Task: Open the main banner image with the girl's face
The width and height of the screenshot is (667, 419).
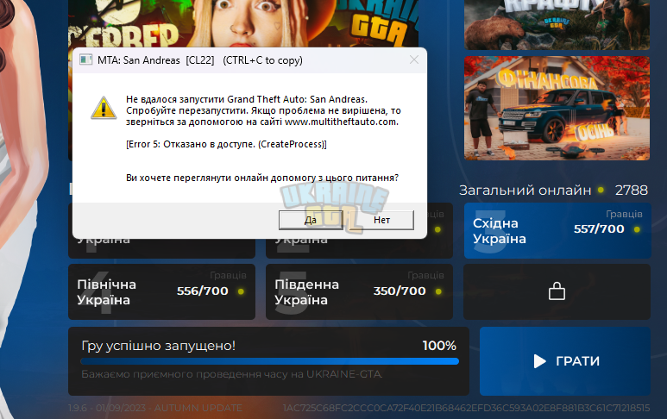Action: (x=243, y=23)
